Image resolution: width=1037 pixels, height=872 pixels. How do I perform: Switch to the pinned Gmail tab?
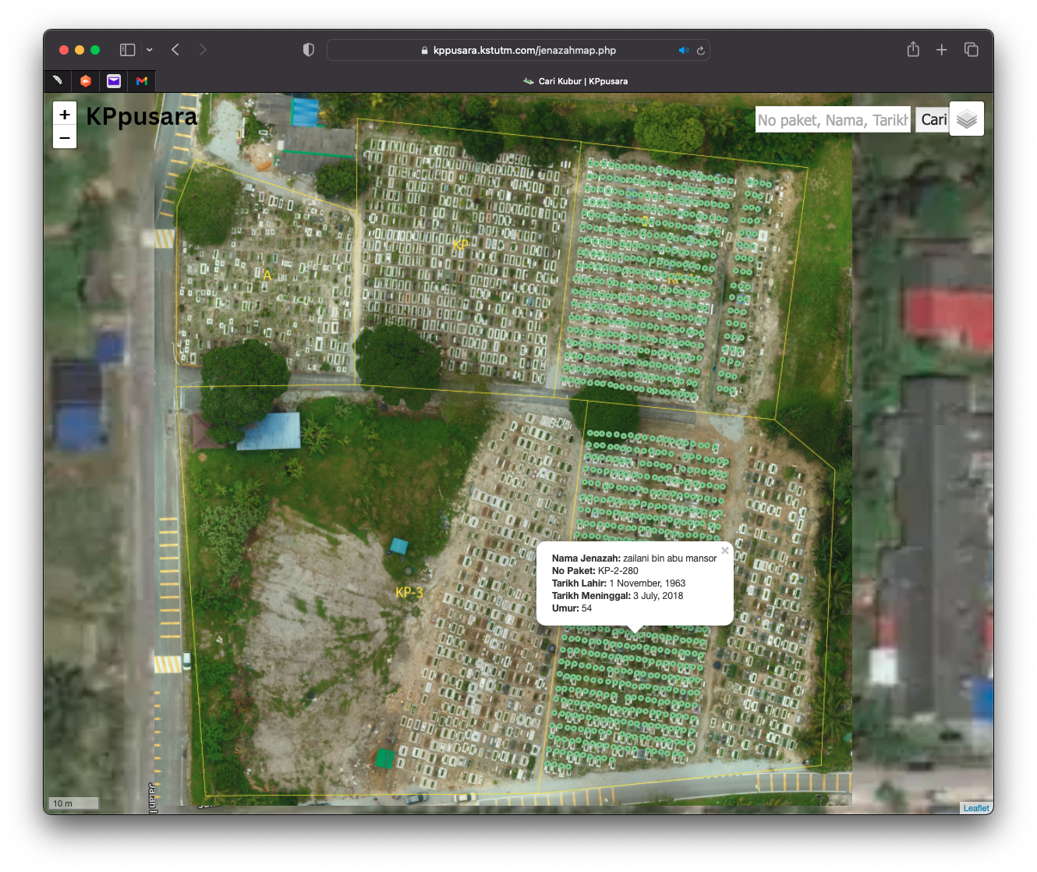pyautogui.click(x=142, y=81)
